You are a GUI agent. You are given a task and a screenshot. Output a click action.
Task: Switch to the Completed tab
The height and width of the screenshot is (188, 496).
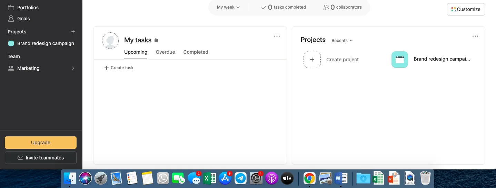click(196, 52)
